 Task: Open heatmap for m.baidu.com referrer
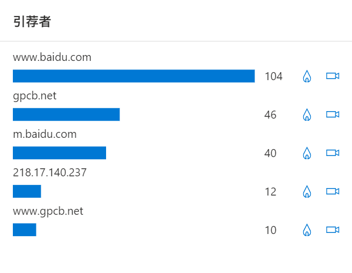(x=307, y=153)
